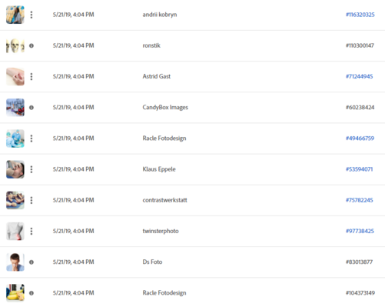Click the info icon in CandyBox Images row
The height and width of the screenshot is (307, 385).
click(x=32, y=108)
